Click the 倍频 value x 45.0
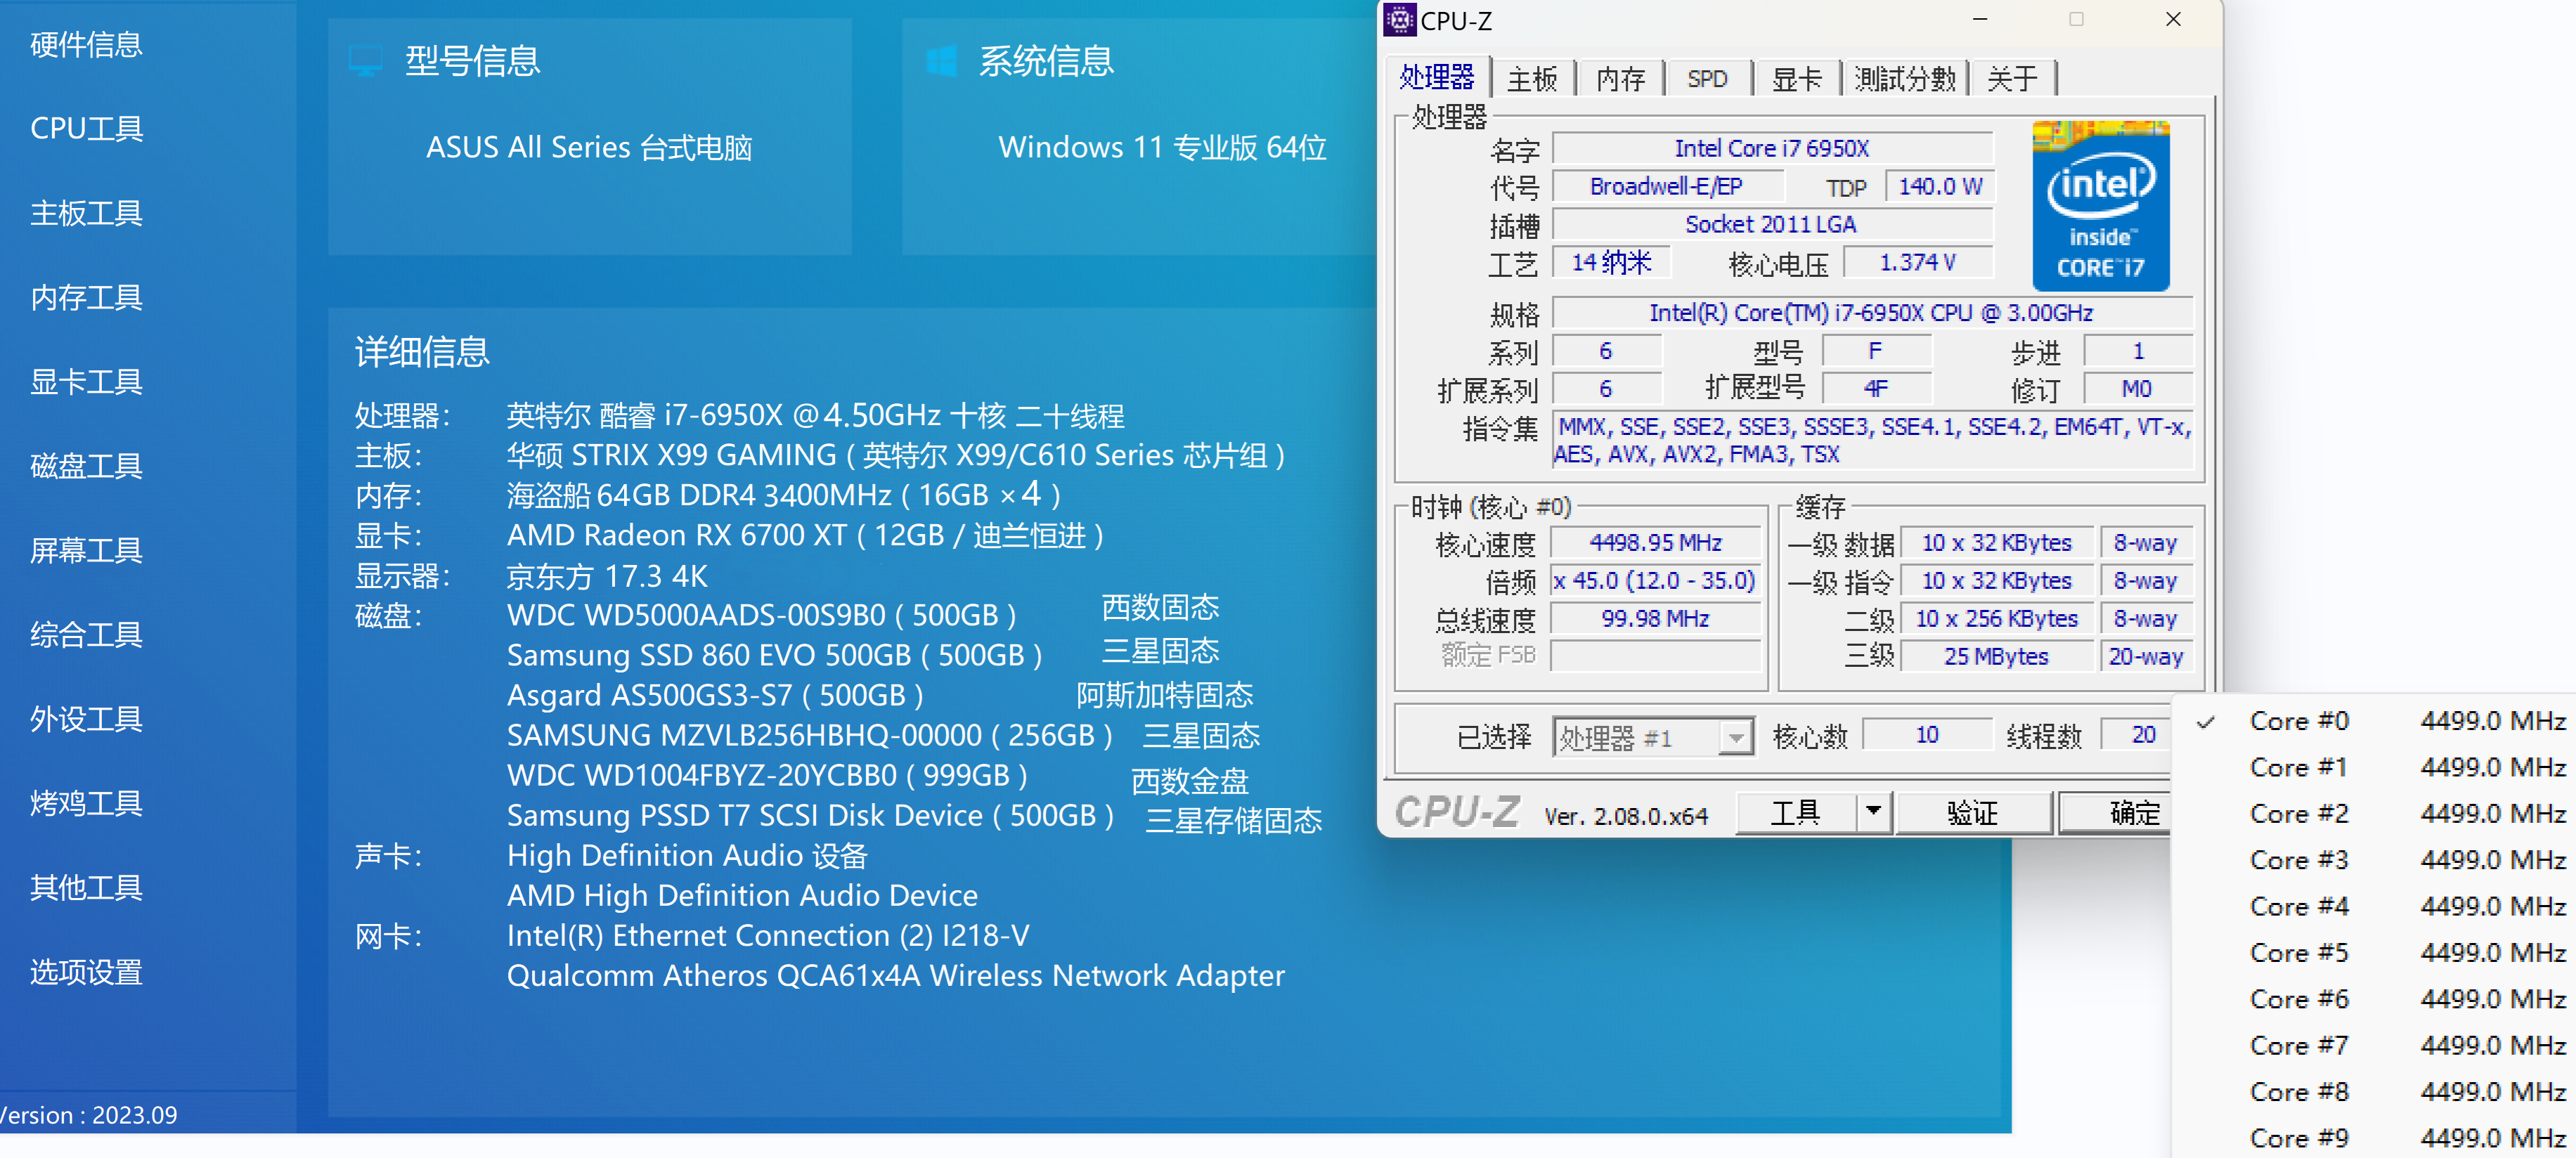The height and width of the screenshot is (1158, 2576). coord(1655,581)
